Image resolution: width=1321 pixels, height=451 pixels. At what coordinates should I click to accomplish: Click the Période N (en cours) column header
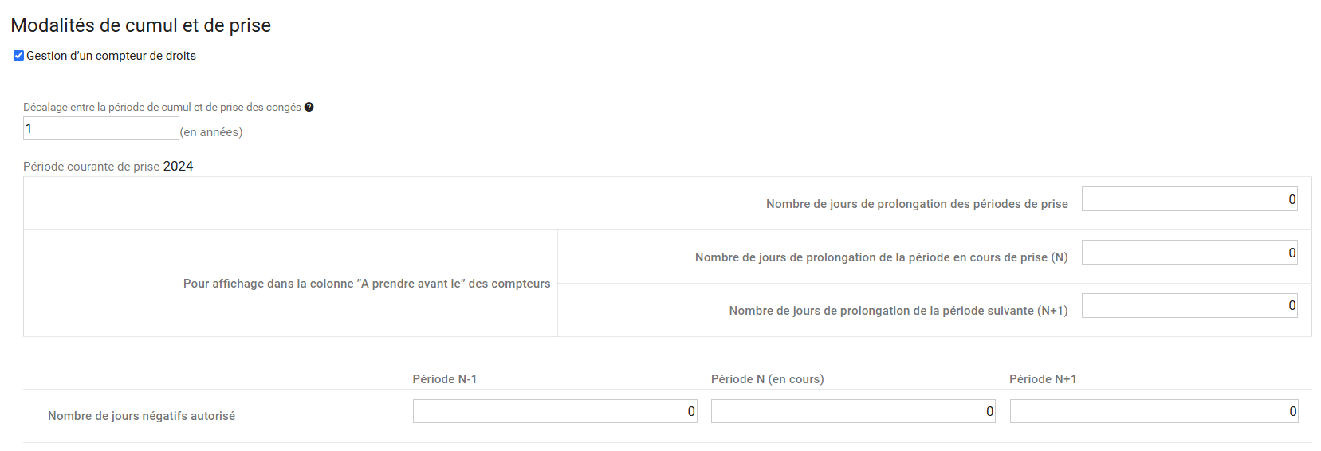(768, 379)
